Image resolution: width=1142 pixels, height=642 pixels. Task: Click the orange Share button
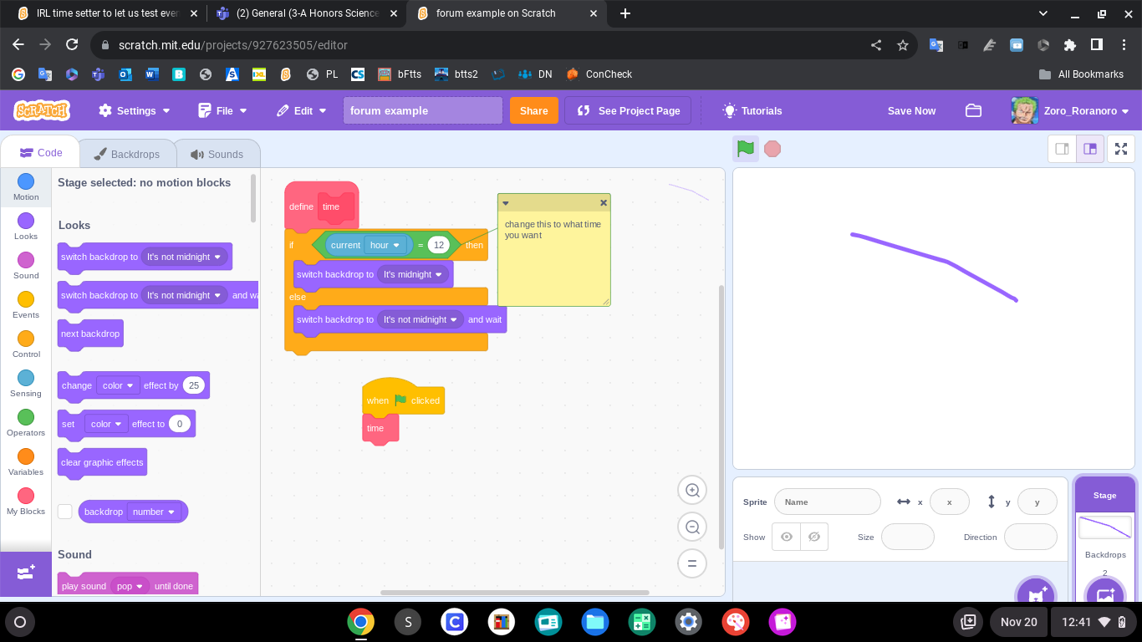(533, 110)
